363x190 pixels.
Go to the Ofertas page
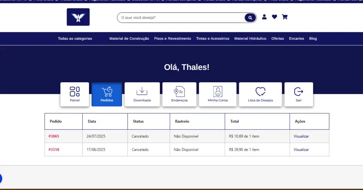tap(278, 39)
